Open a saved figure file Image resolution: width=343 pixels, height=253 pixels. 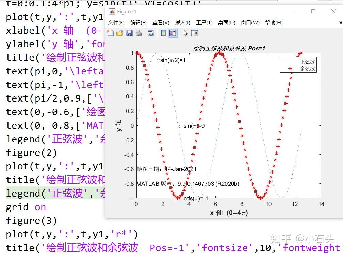point(120,33)
